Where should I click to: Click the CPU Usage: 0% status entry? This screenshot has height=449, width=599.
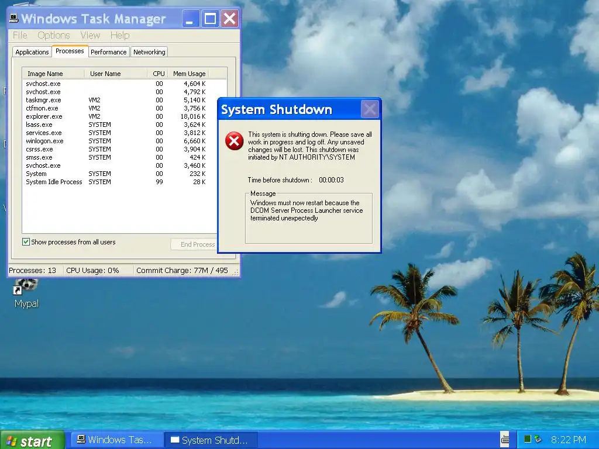click(x=92, y=270)
